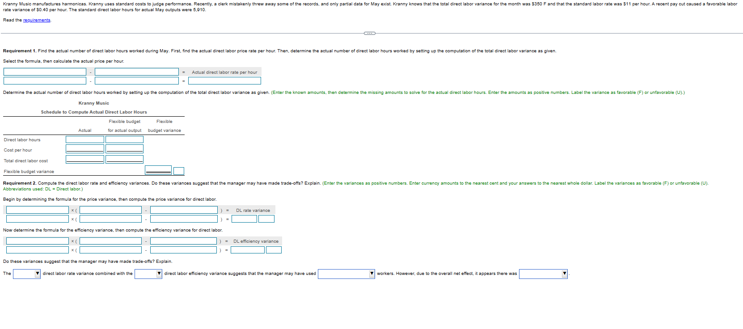The height and width of the screenshot is (329, 743).
Task: Click 'Schedule to Compute Actual Direct Labor Hours' title
Action: point(94,112)
